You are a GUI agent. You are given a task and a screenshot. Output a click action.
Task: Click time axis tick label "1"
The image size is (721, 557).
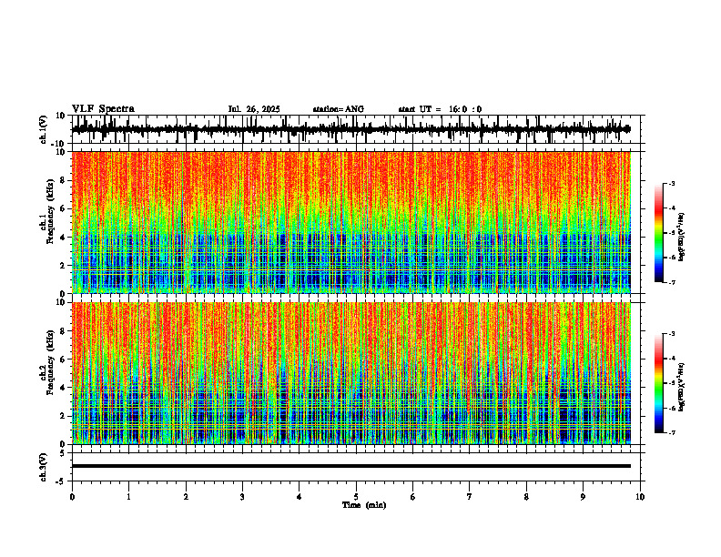coord(128,497)
